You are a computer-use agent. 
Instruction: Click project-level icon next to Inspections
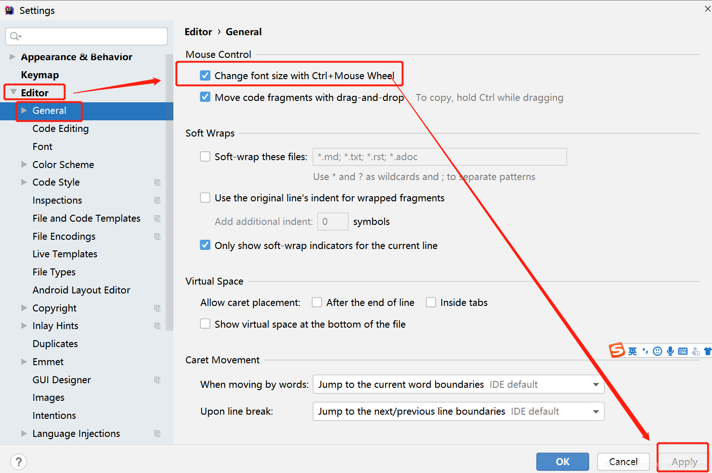(158, 200)
